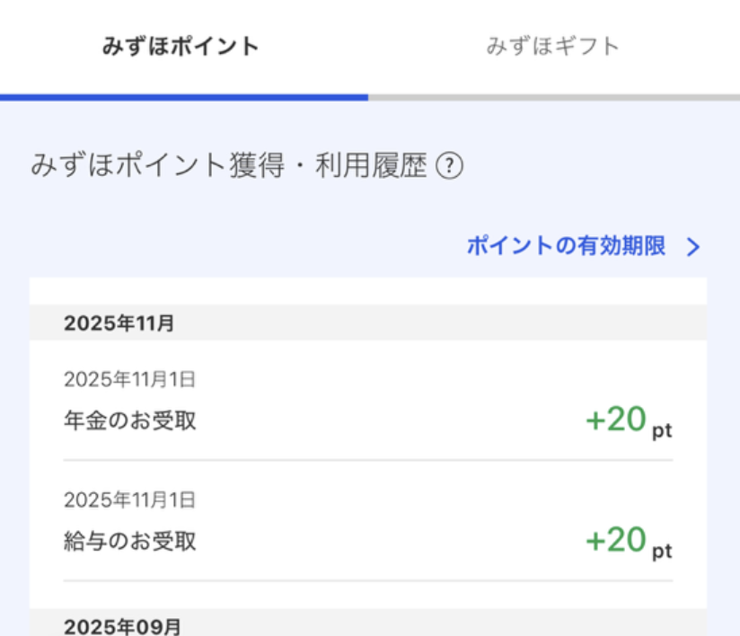Click the divider line below 年金のお受取
Screen dimensions: 740x636
click(368, 460)
